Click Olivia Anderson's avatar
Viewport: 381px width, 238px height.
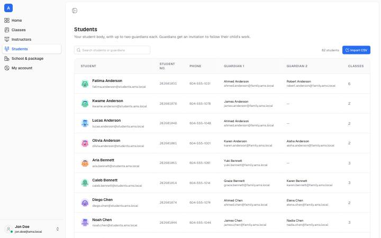tap(85, 143)
